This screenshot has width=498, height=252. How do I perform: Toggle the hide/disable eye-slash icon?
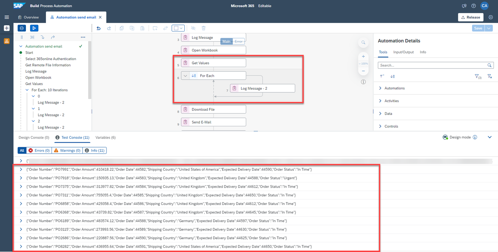tap(193, 28)
